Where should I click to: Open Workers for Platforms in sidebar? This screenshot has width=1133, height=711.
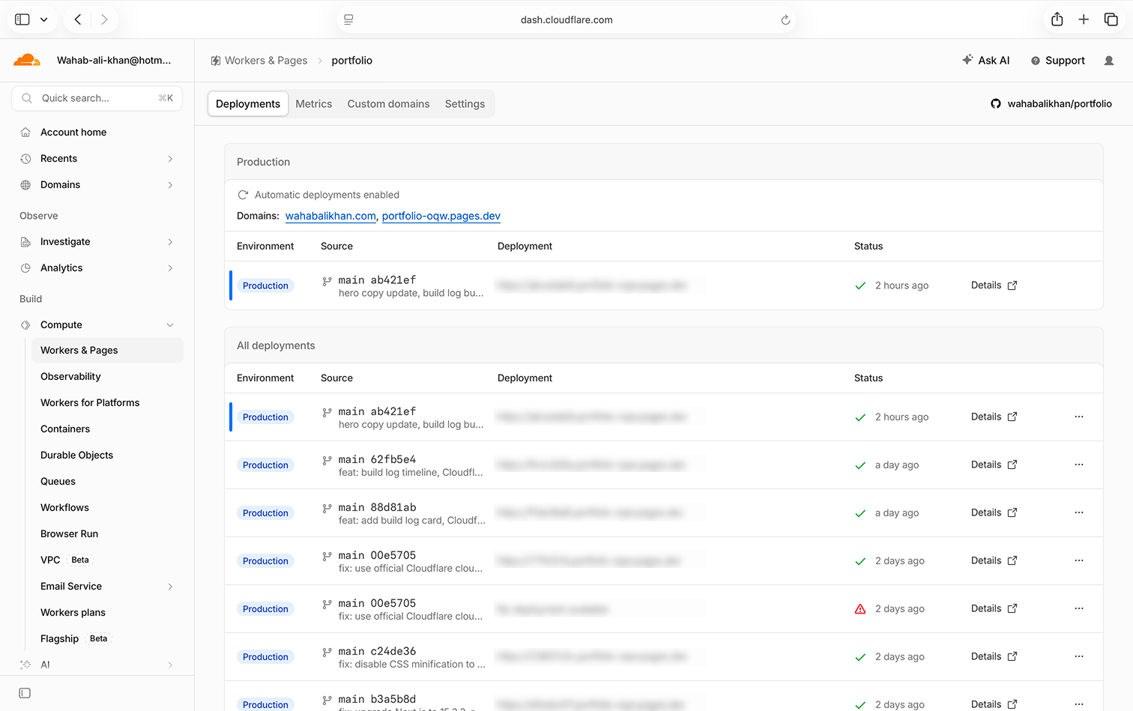(90, 403)
